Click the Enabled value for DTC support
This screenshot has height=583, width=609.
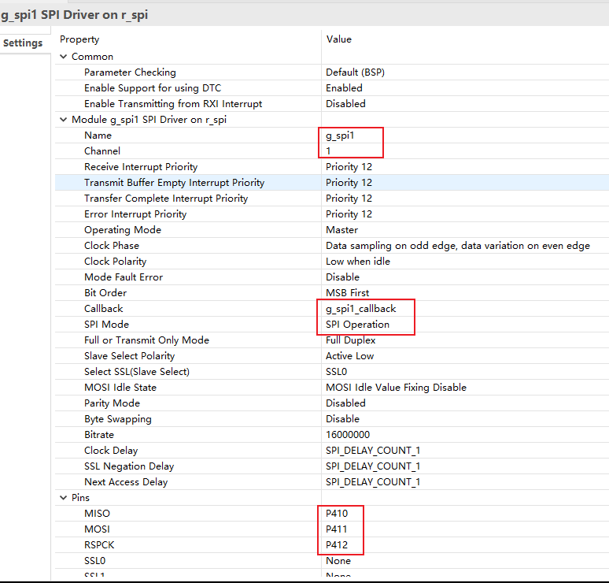pos(344,88)
